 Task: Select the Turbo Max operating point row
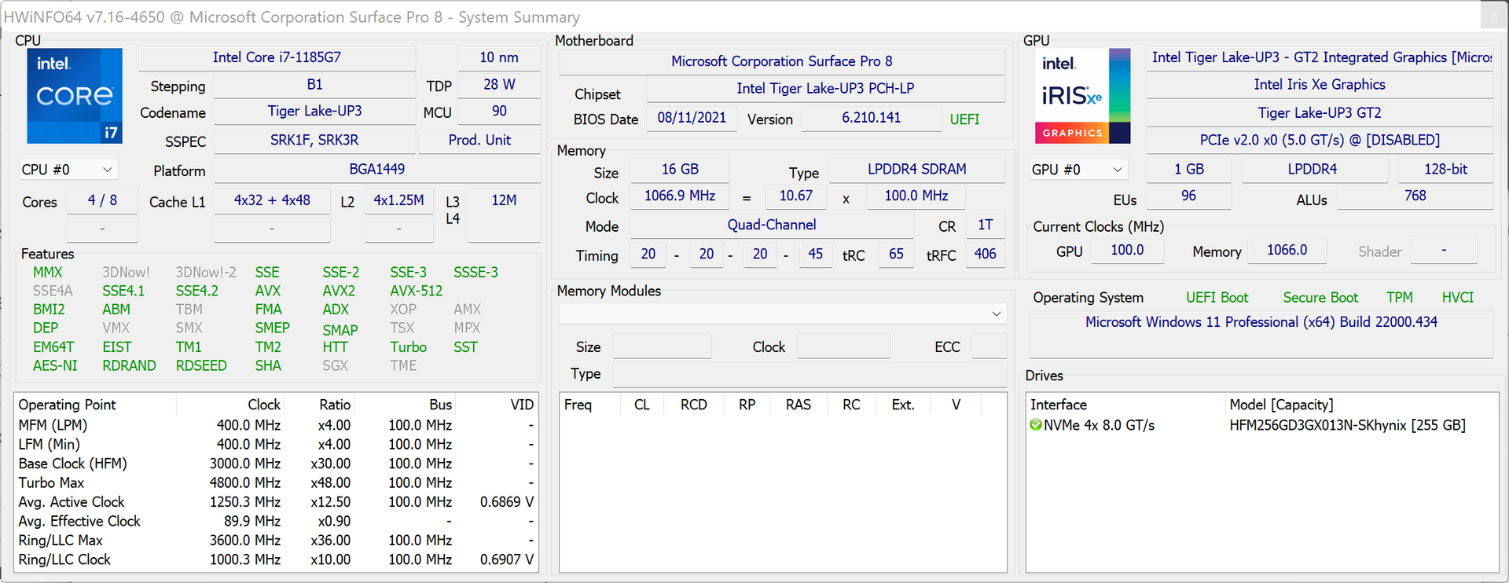tap(52, 482)
